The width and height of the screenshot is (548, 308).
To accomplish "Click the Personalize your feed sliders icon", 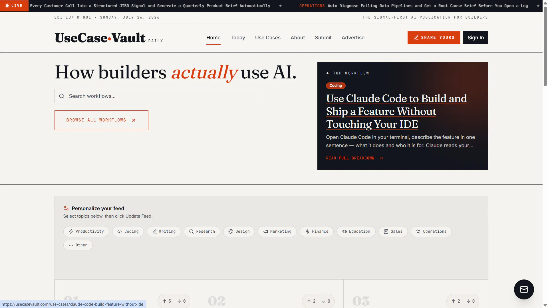I will pyautogui.click(x=66, y=208).
